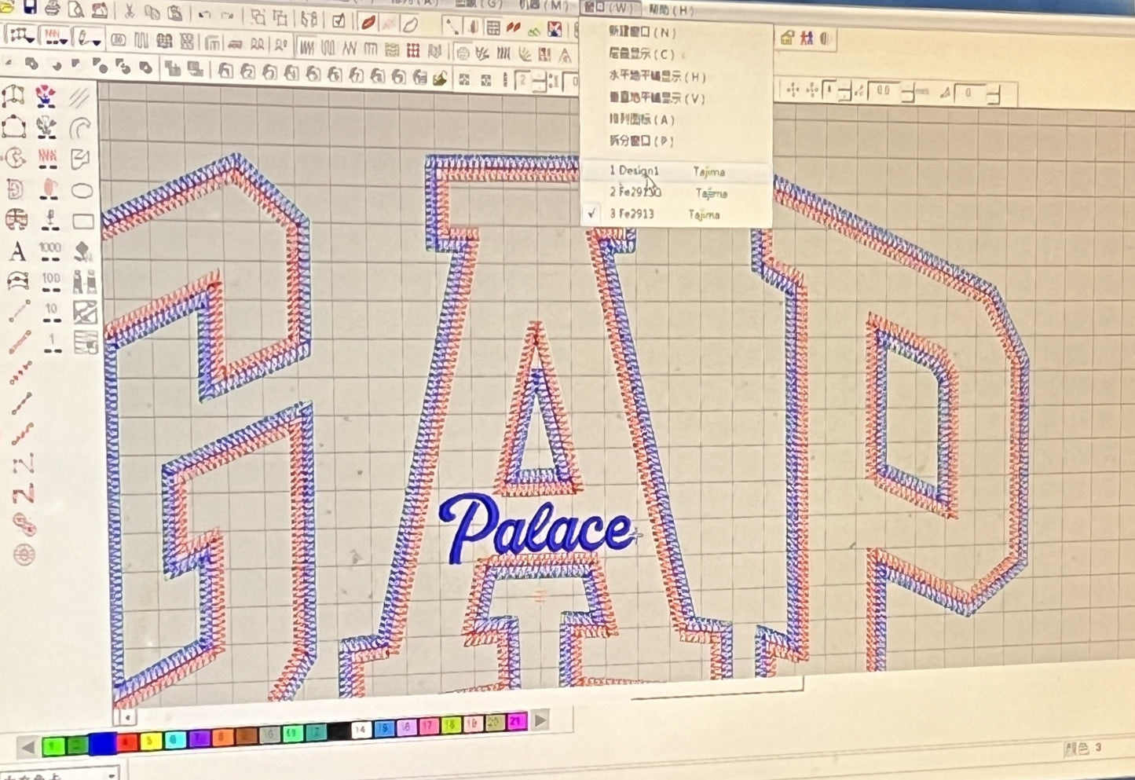Click the Save floppy disk icon
Image resolution: width=1135 pixels, height=780 pixels.
[x=30, y=9]
